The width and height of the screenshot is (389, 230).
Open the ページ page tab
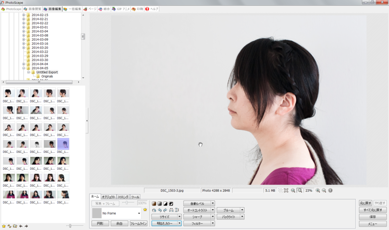pos(90,9)
